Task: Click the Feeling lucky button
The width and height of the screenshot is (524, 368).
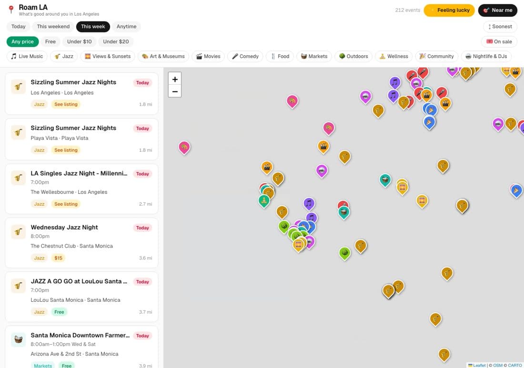Action: [449, 10]
